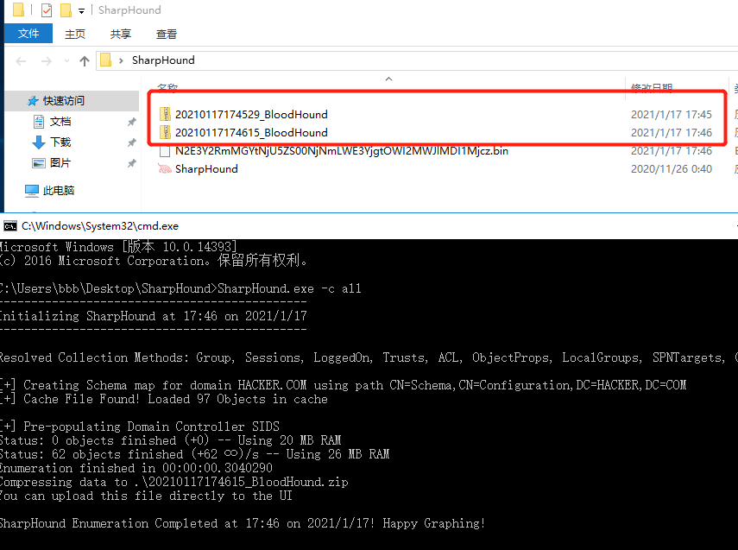Click zip icon of 20210117174529_BloodHound

click(x=165, y=114)
